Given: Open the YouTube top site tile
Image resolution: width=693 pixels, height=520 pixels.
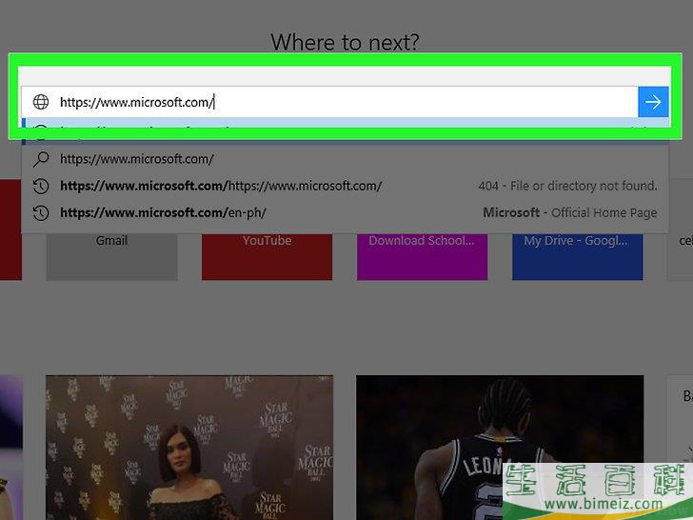Looking at the screenshot, I should (x=267, y=256).
